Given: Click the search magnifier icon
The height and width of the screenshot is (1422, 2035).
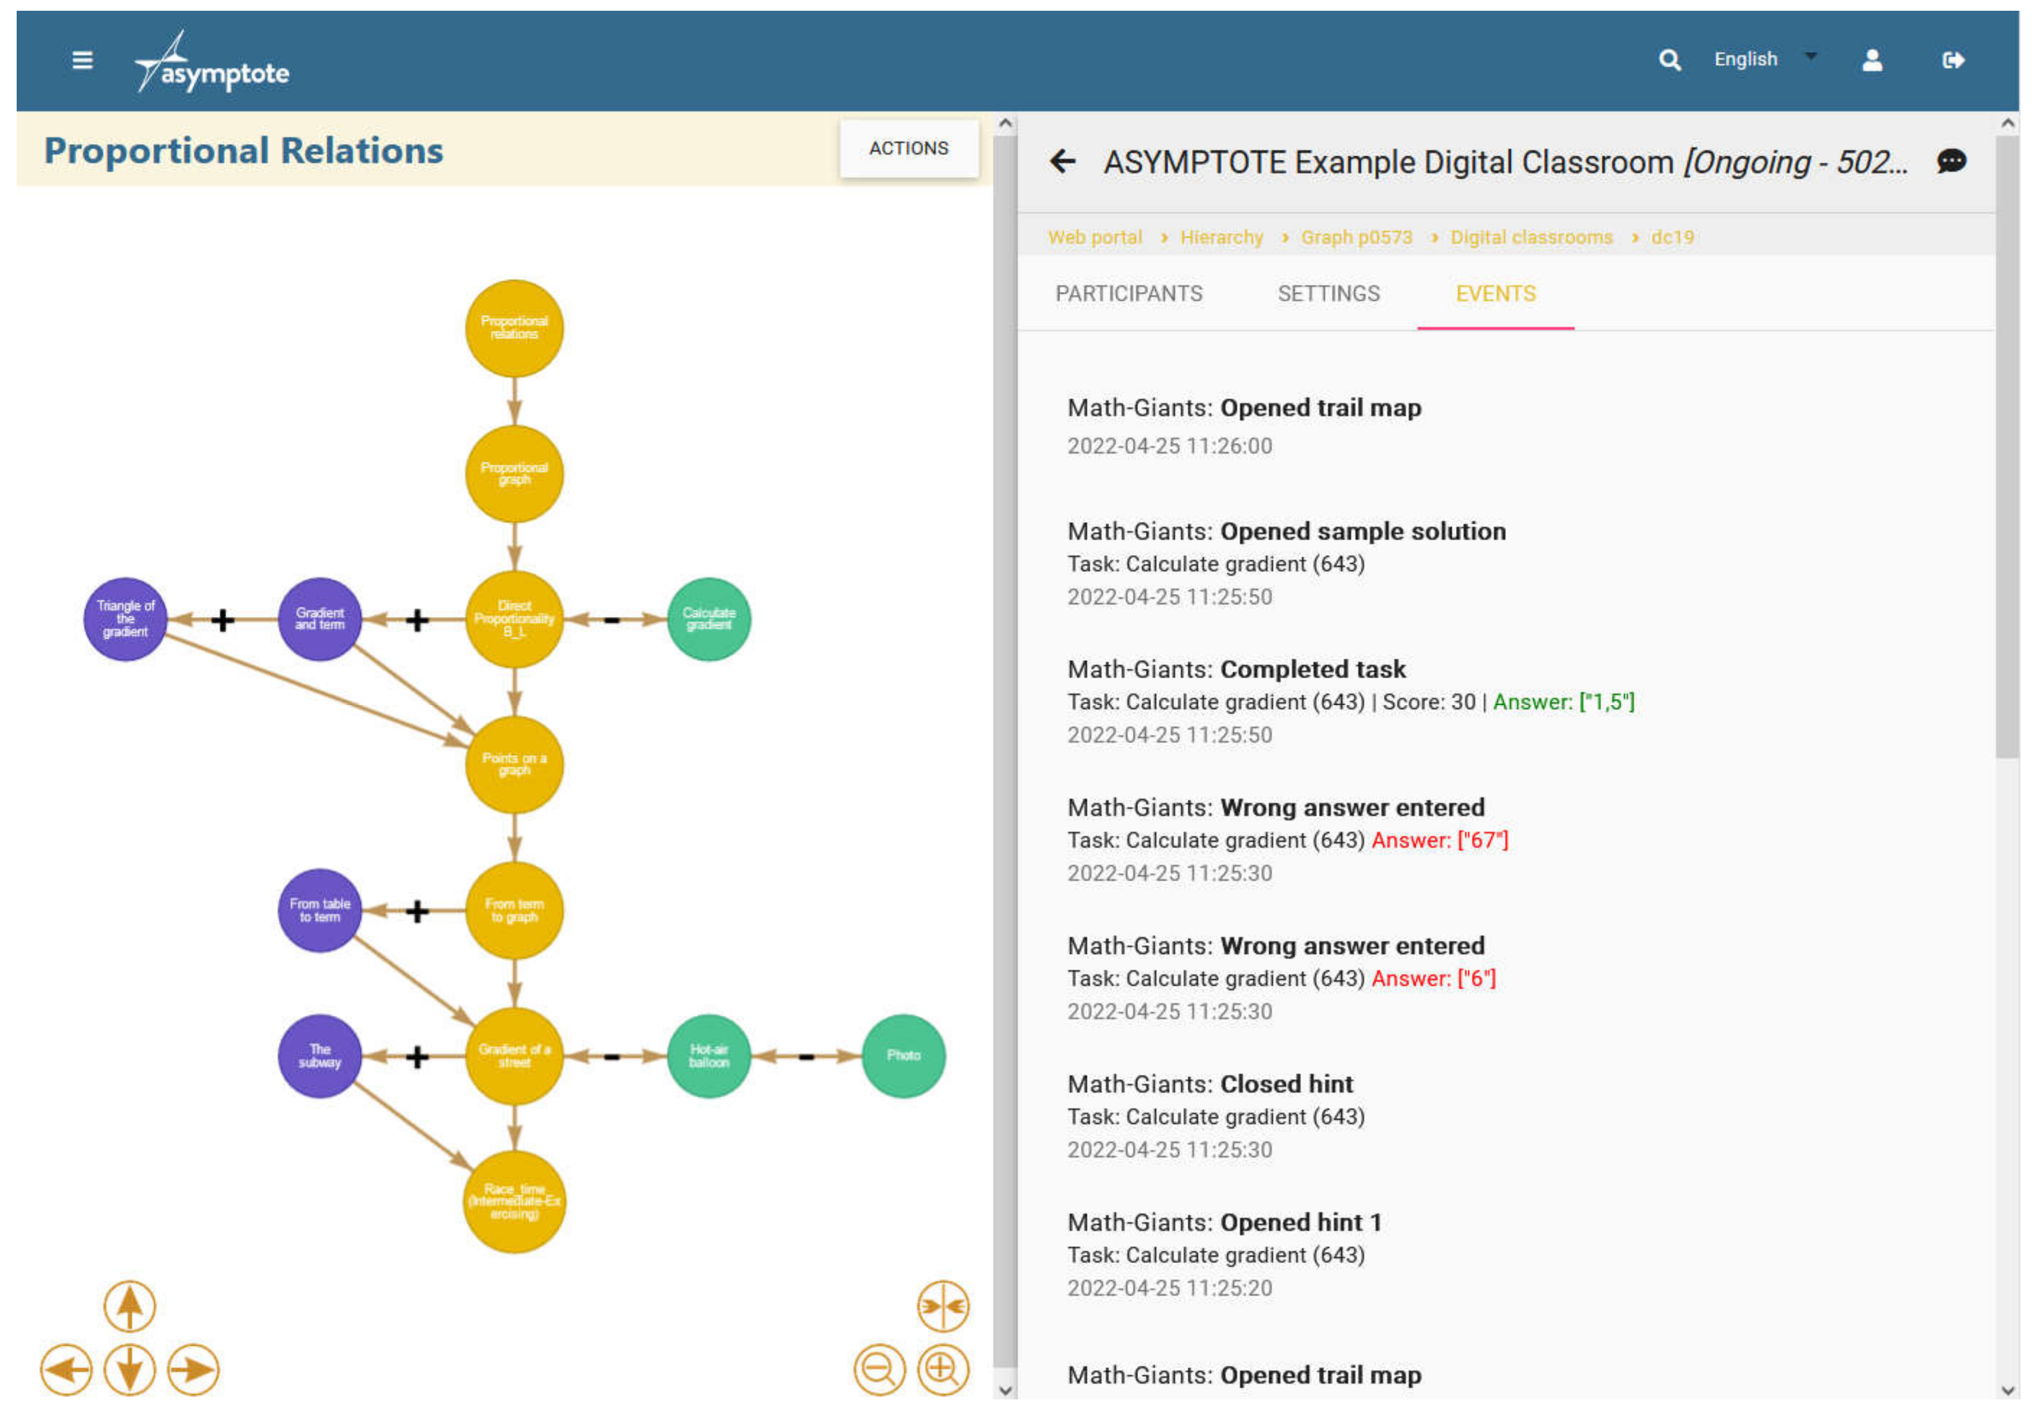Looking at the screenshot, I should 1669,60.
